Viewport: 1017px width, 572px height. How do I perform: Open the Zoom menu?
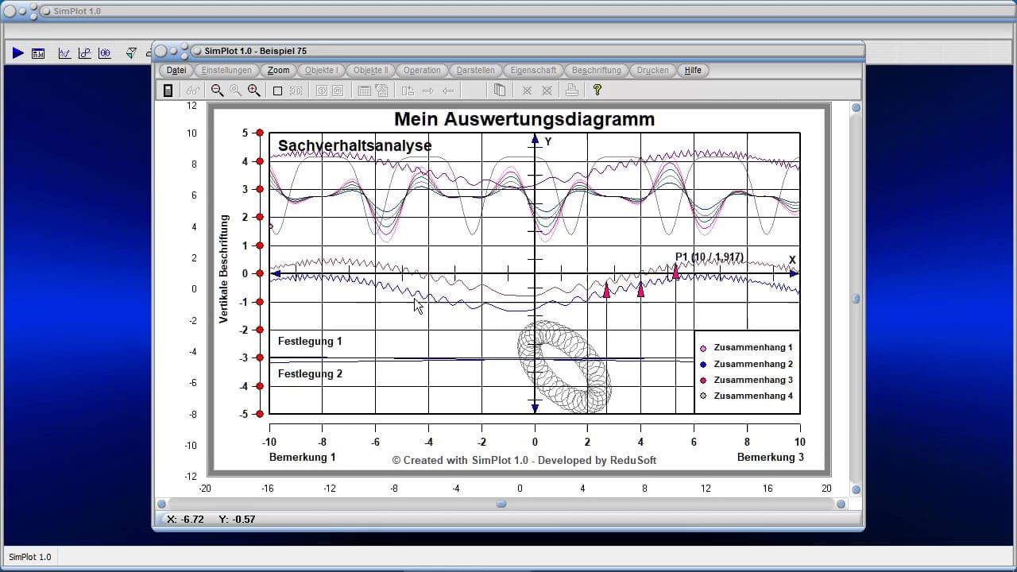tap(278, 70)
